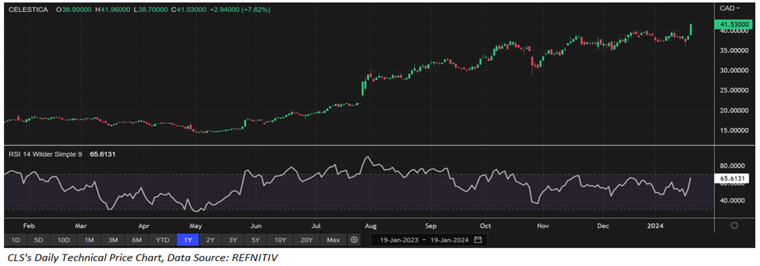Image resolution: width=760 pixels, height=266 pixels.
Task: Open chart settings gear at bottom right
Action: click(734, 225)
